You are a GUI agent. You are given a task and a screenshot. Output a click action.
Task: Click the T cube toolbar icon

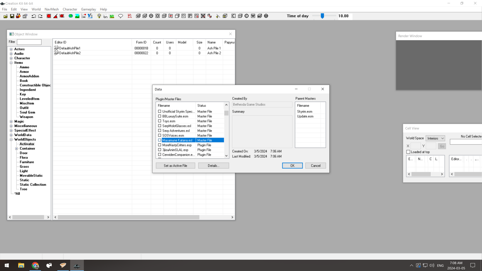pyautogui.click(x=138, y=16)
